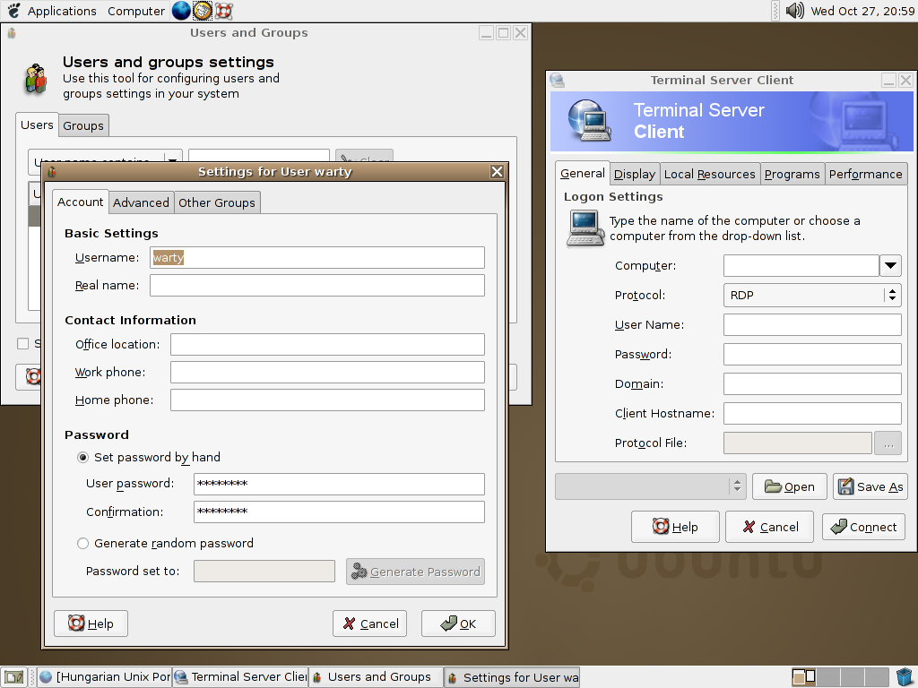Click the Settings for User warty title icon
The height and width of the screenshot is (688, 918).
click(52, 171)
